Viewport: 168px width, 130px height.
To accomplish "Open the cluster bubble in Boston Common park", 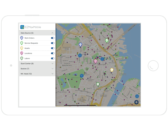I will (x=82, y=76).
